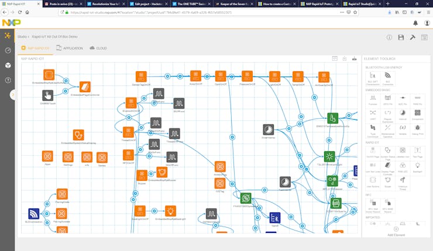Open the user account icon
Image resolution: width=433 pixels, height=251 pixels.
tap(427, 23)
